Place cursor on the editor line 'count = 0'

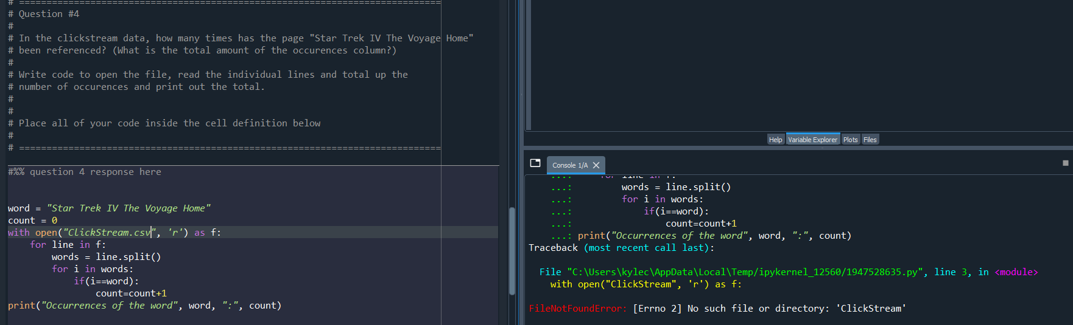point(33,221)
